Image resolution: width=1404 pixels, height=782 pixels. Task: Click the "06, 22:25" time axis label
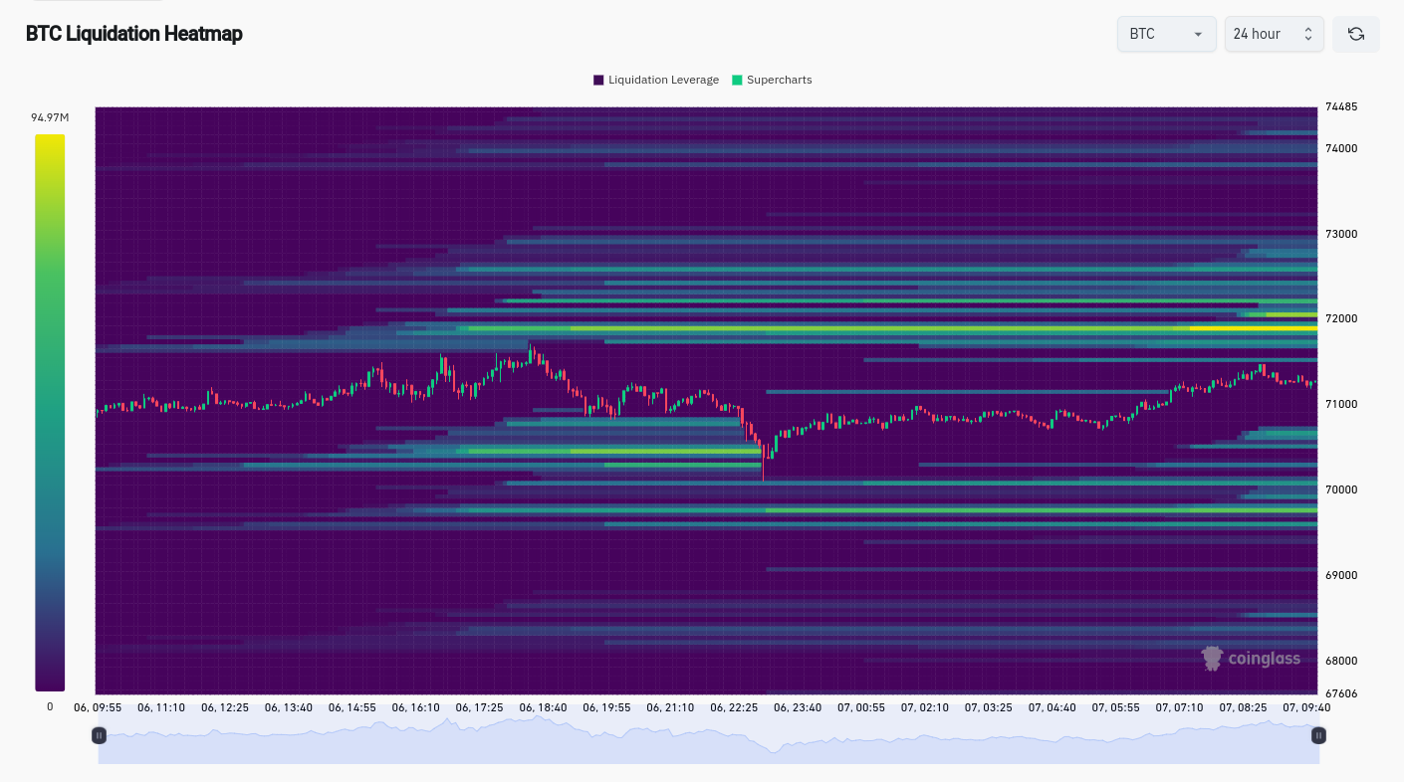click(735, 707)
